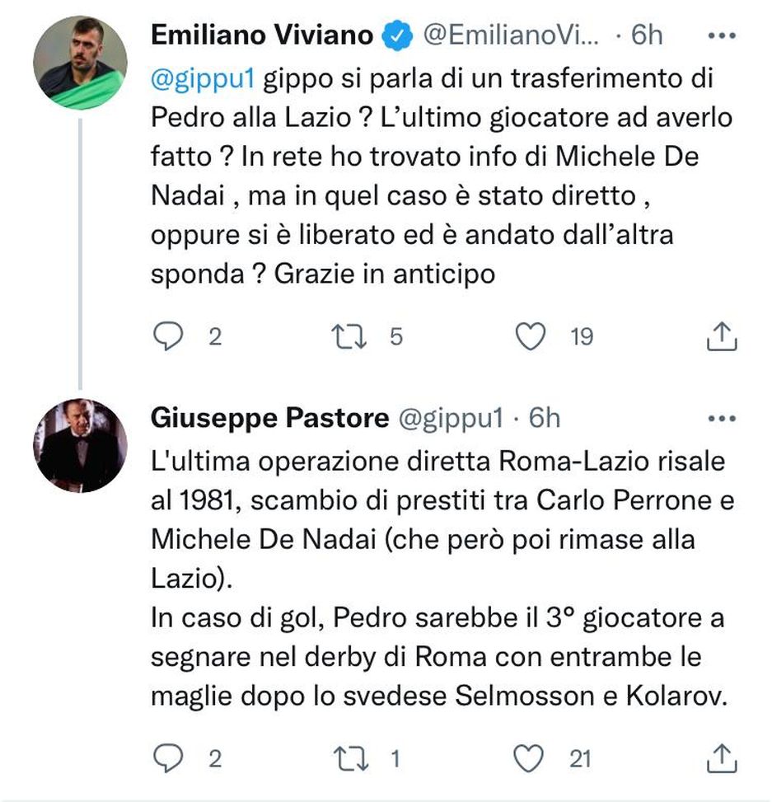Reply to Giuseppe Pastore's tweet
The width and height of the screenshot is (772, 802).
[168, 757]
